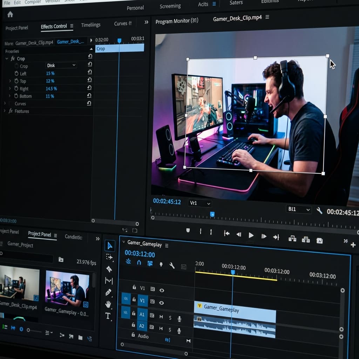Click the Home icon
This screenshot has width=359, height=359.
(10, 14)
